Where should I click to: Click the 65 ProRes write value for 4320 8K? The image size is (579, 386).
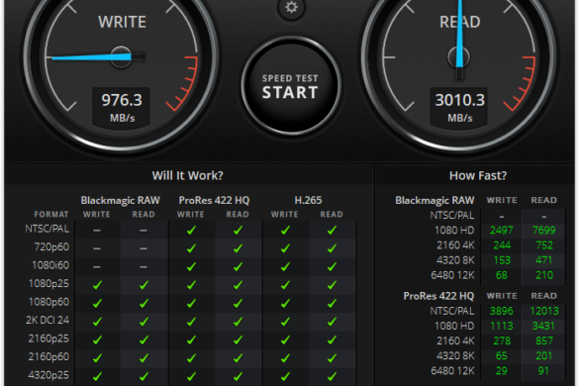click(502, 355)
